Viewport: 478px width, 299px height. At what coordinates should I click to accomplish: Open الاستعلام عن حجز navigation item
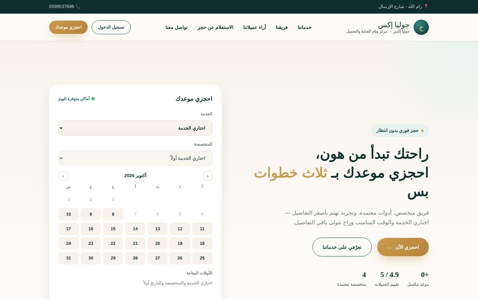coord(215,27)
